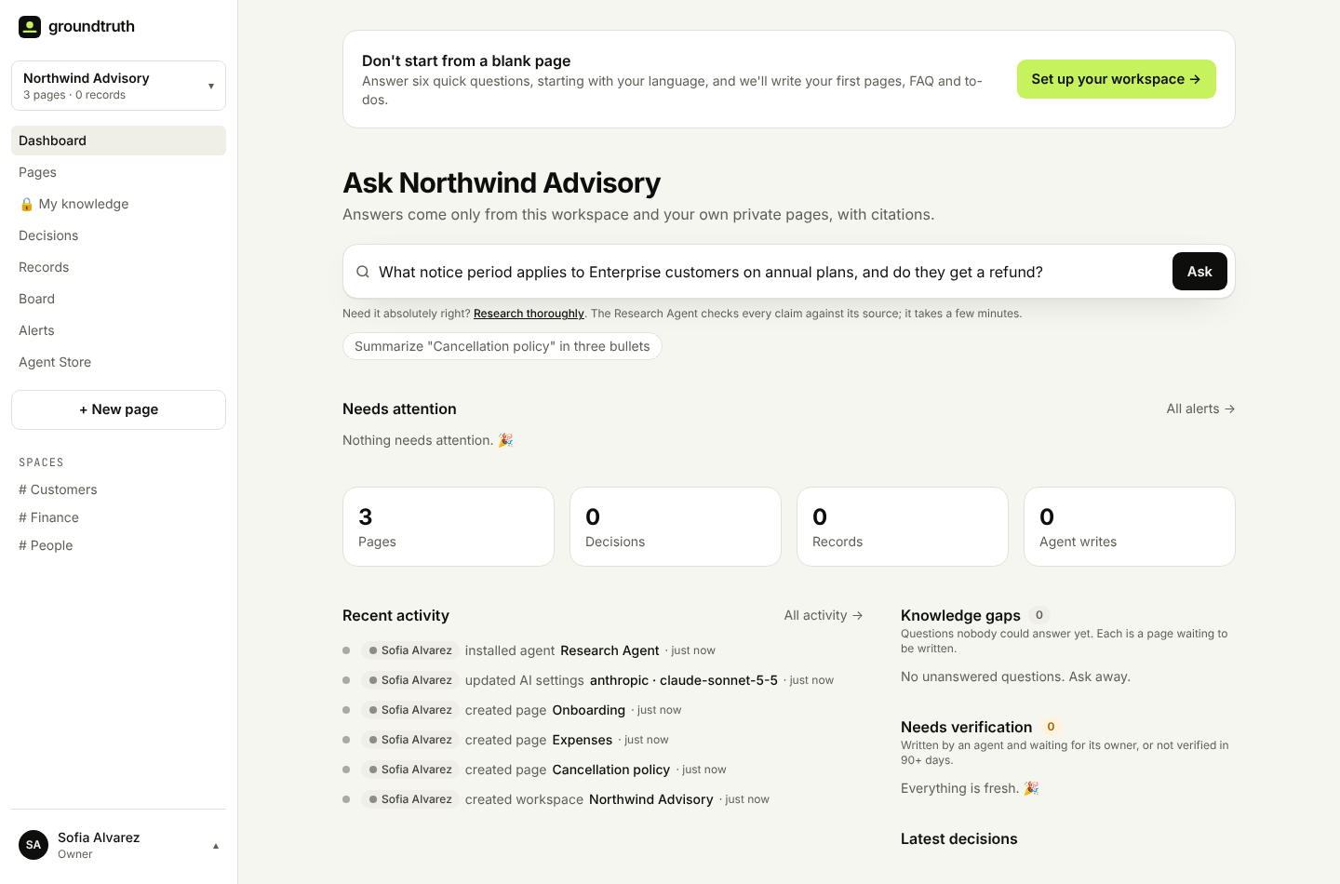The image size is (1340, 884).
Task: Open Research Agent in recent activity
Action: pos(610,650)
